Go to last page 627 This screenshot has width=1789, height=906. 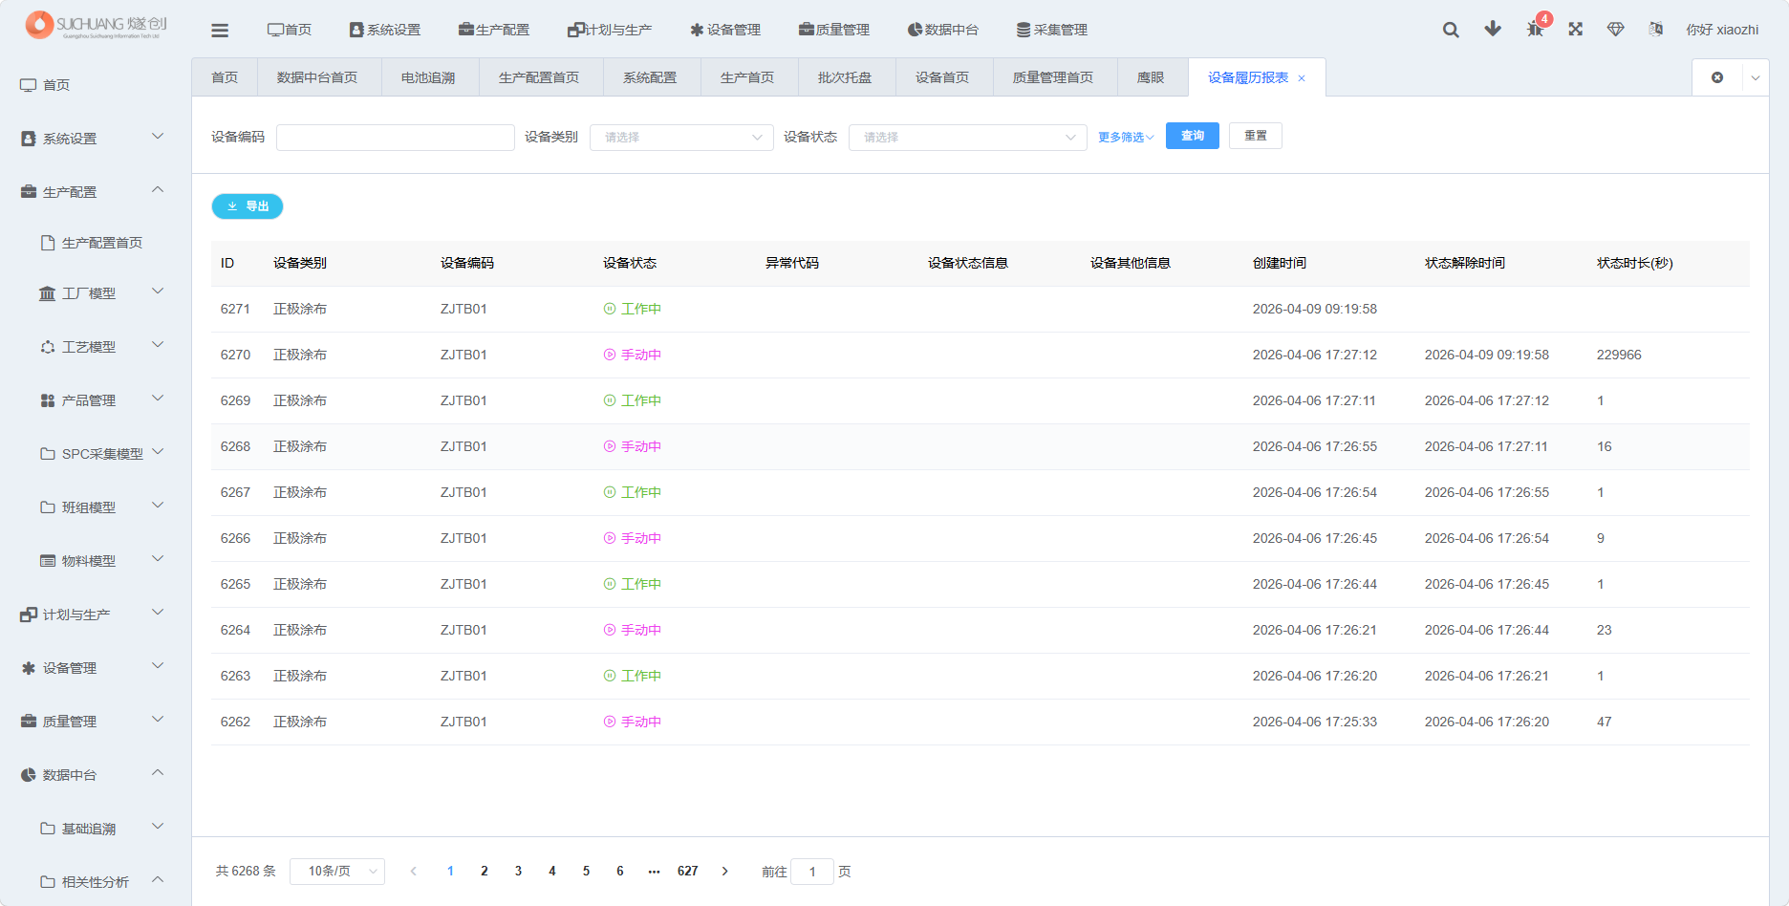pos(688,872)
